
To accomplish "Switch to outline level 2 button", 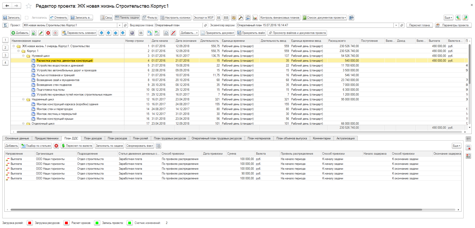I will [x=5, y=48].
